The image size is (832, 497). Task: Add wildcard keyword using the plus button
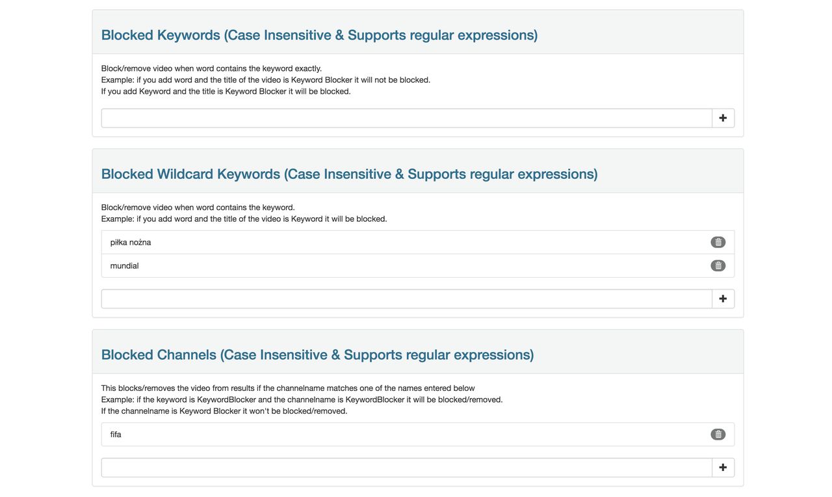click(723, 299)
